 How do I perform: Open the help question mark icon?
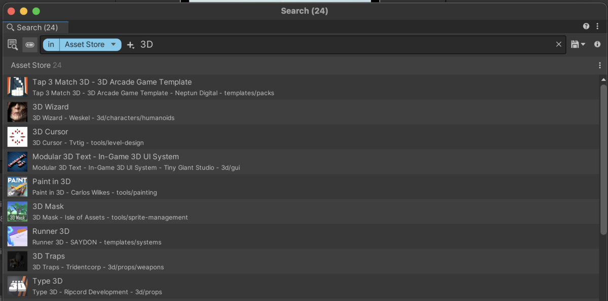pos(586,26)
